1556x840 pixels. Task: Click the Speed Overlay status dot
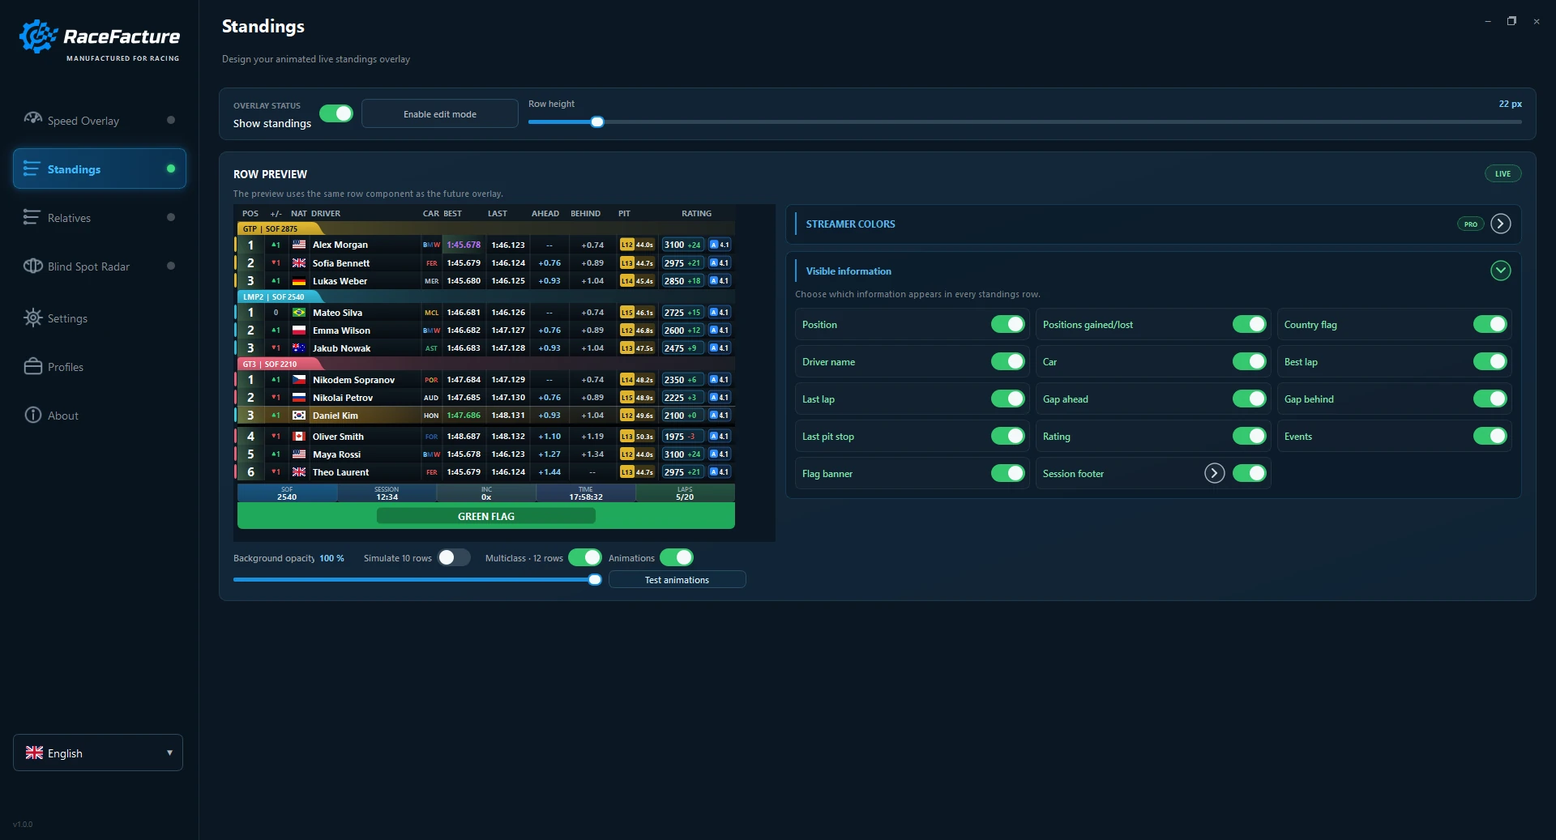click(170, 120)
